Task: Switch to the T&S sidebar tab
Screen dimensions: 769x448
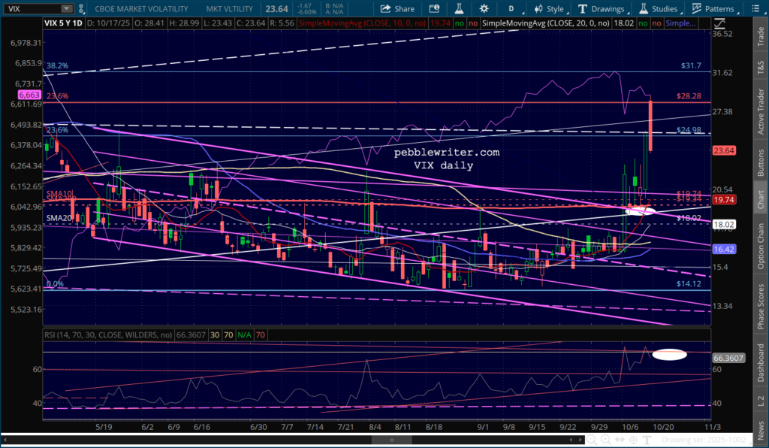Action: (761, 67)
